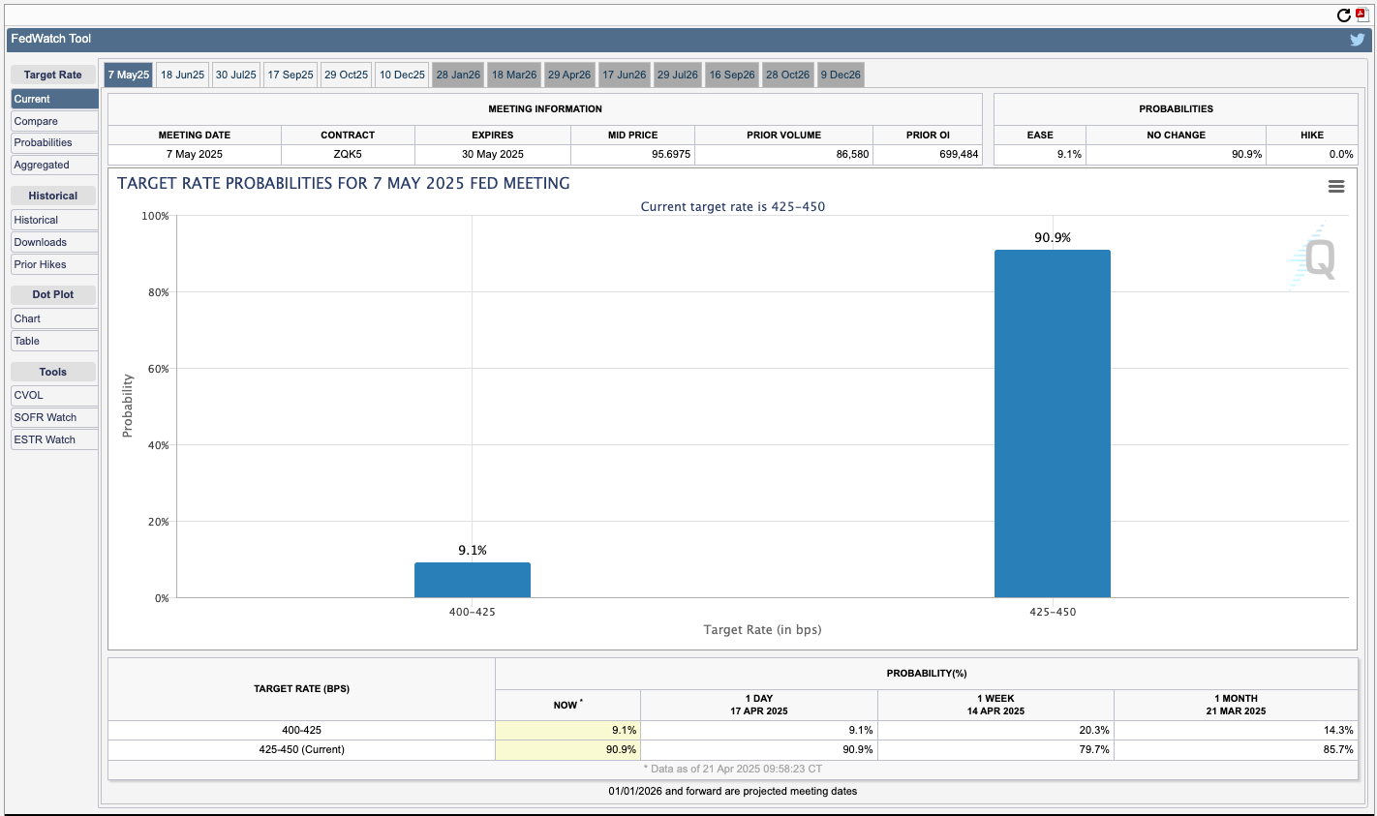Screen dimensions: 1377x816
Task: Click the 1 WEEK 14 APR 2025 header
Action: pos(995,705)
